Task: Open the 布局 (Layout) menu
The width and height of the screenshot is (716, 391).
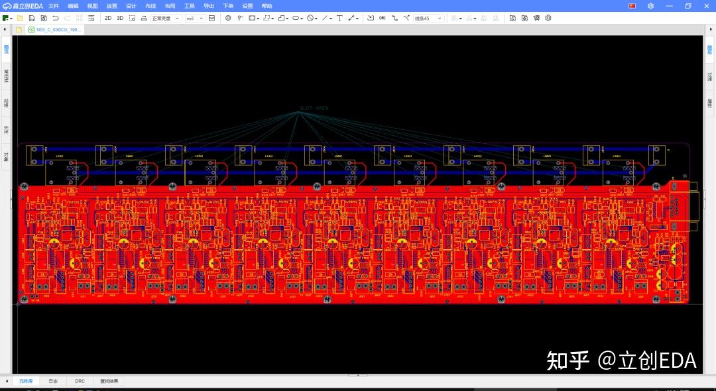Action: pos(170,6)
